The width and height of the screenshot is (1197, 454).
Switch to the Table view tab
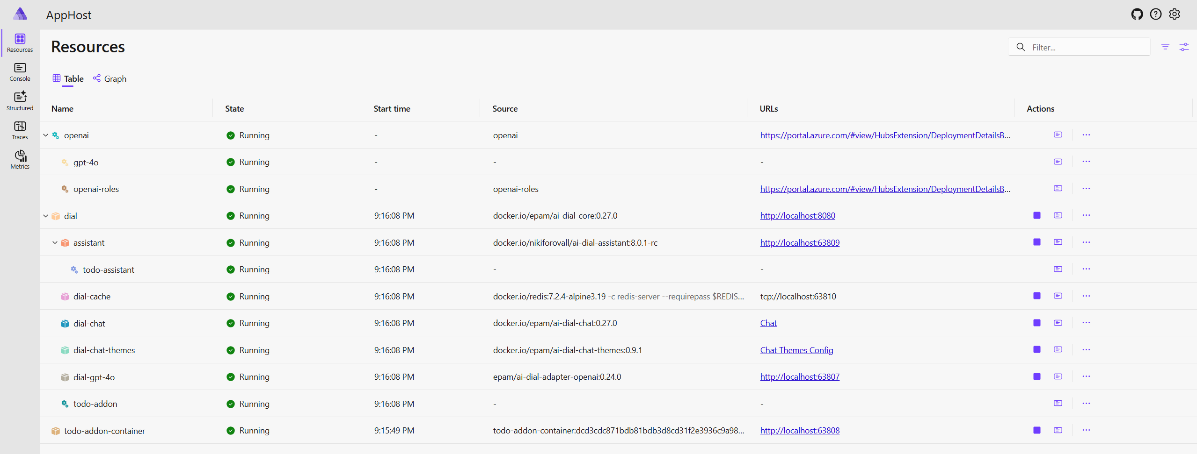click(x=68, y=78)
